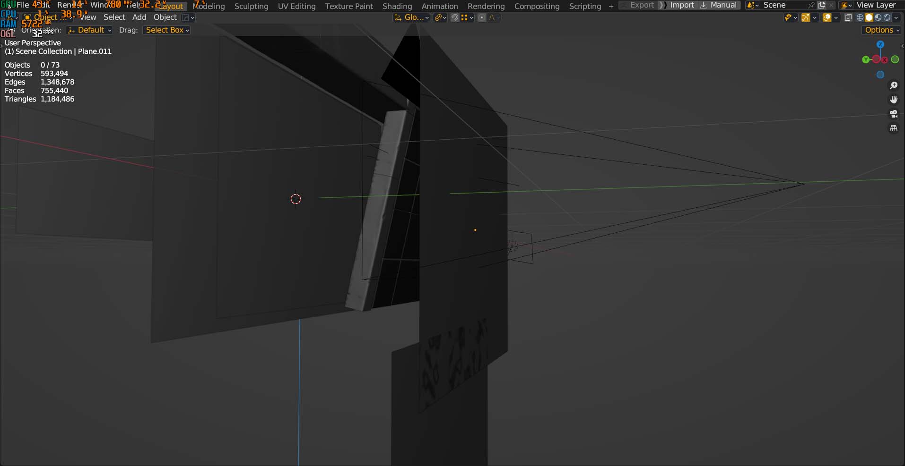
Task: Toggle X-ray display mode
Action: coord(848,17)
